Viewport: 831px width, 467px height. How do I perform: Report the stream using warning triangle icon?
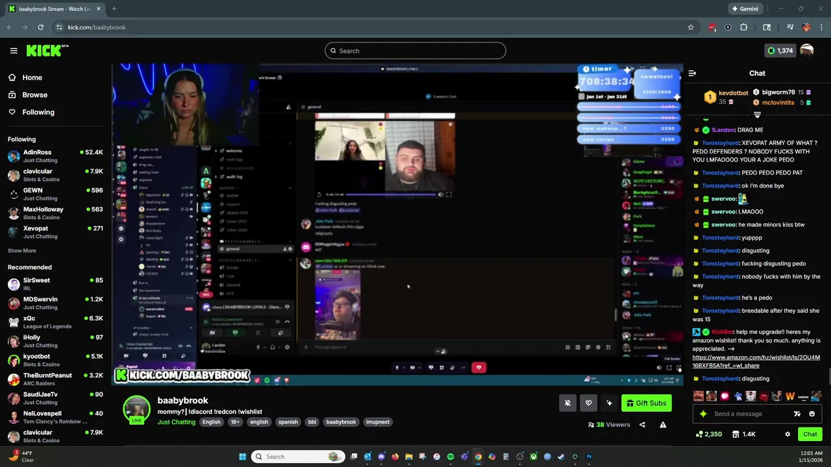point(663,425)
